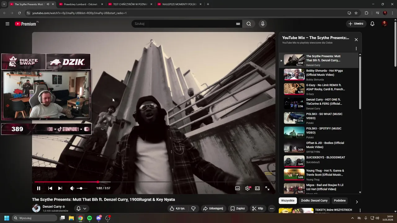Viewport: 397px width, 223px height.
Task: Play Young Thug - Hot ft. Gunna video
Action: point(319,175)
